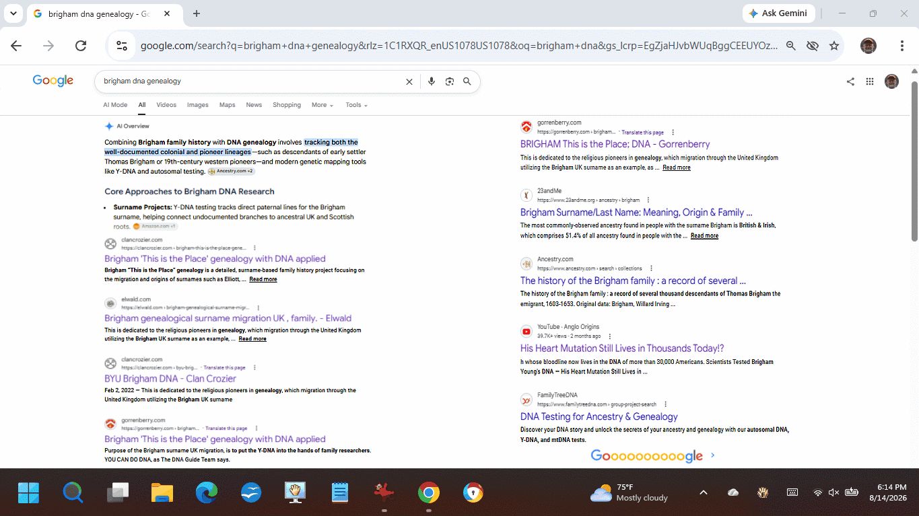Click the 23andMe result favicon
This screenshot has height=516, width=919.
click(x=526, y=195)
